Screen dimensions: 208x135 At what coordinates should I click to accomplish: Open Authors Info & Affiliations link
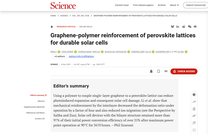click(x=81, y=56)
